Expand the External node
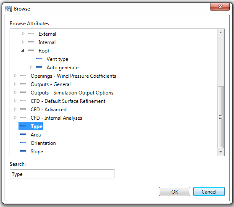 click(23, 34)
